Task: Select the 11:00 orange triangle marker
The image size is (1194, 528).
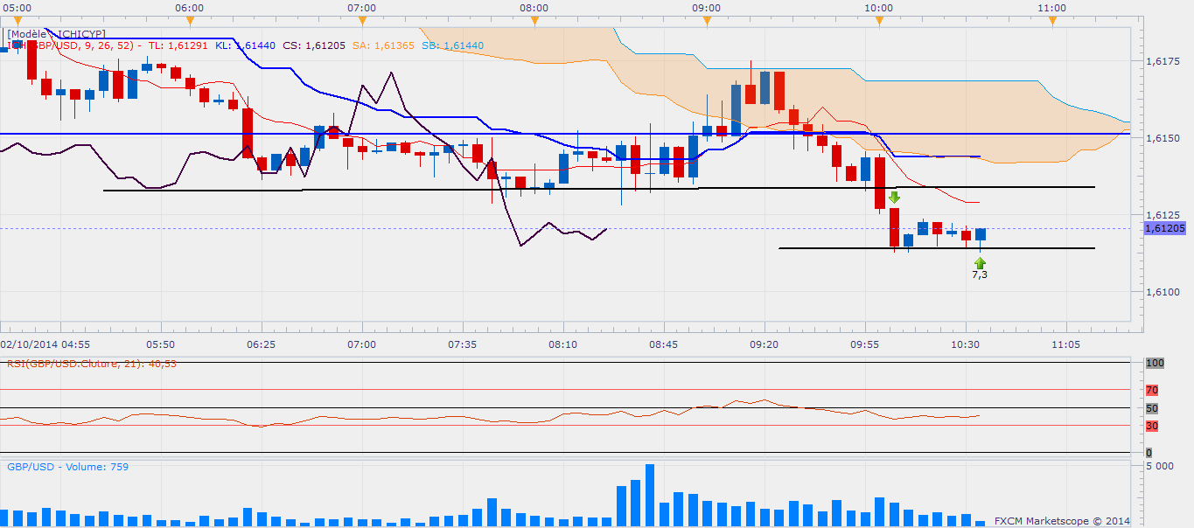Action: (1051, 19)
